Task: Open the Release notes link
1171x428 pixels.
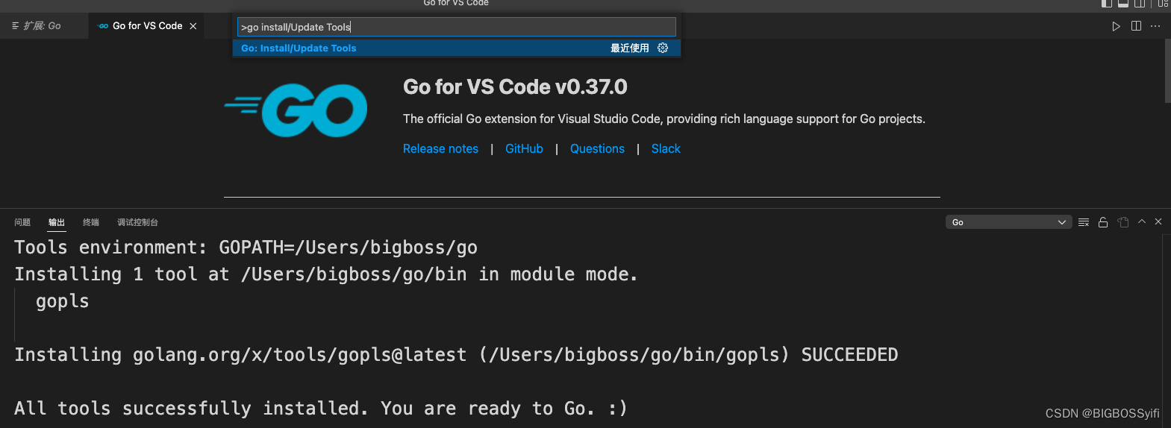Action: [x=440, y=148]
